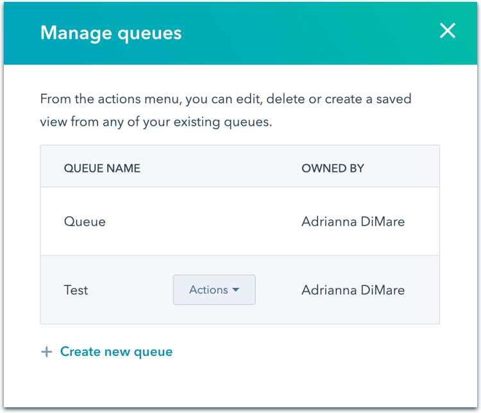Click the second line of the description text

[x=156, y=122]
